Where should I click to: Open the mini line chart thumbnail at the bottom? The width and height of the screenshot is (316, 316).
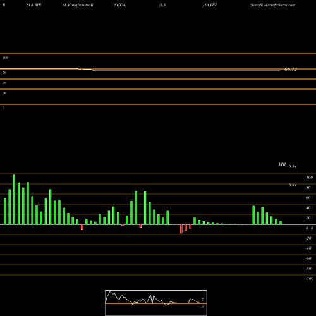[x=156, y=303]
